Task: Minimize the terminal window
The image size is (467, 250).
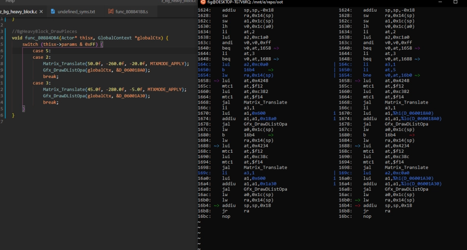Action: [440, 2]
